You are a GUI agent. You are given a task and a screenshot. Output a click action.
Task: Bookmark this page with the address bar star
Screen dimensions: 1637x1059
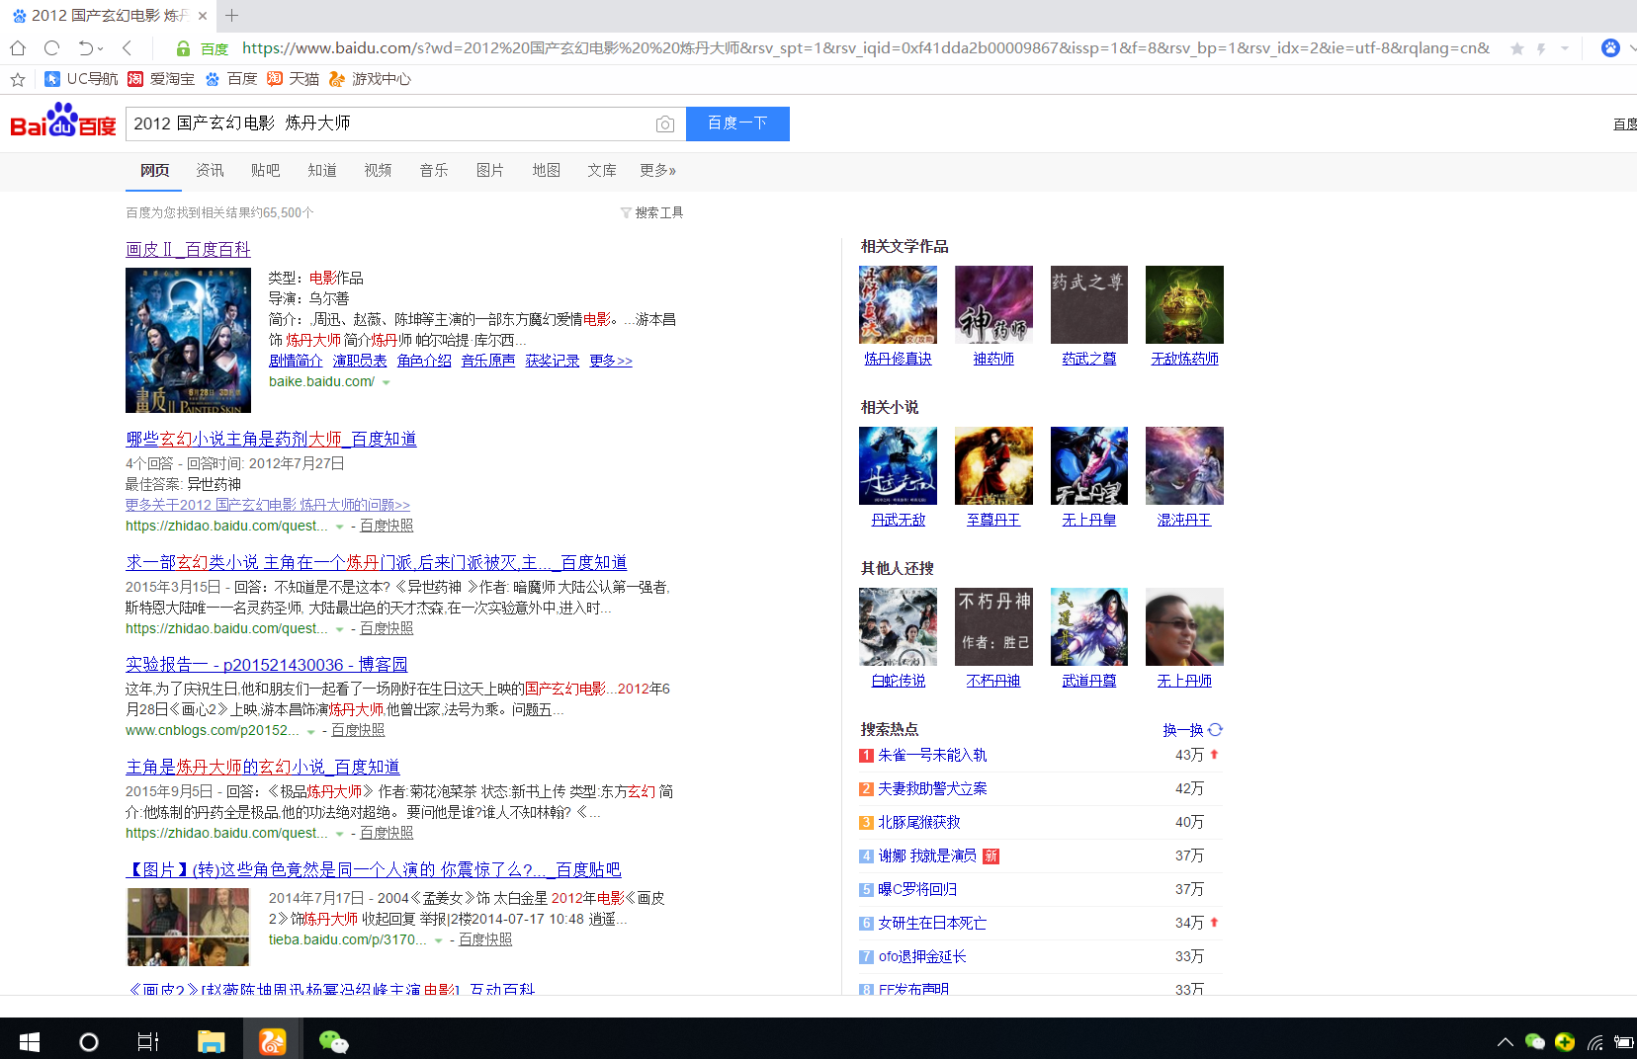coord(1517,48)
